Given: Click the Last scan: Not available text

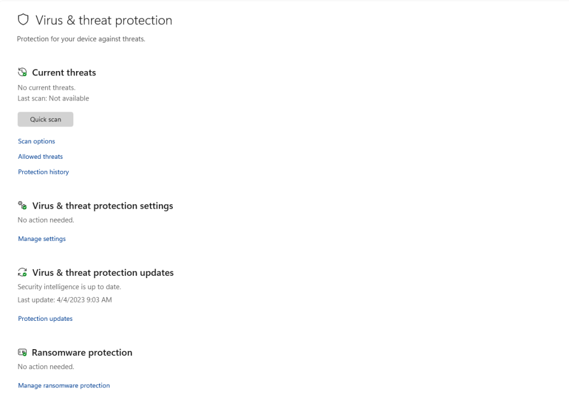Looking at the screenshot, I should click(53, 98).
